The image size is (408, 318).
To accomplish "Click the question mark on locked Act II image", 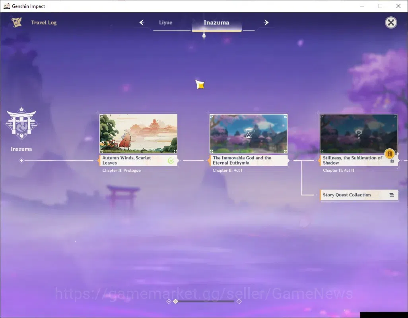I will 359,134.
